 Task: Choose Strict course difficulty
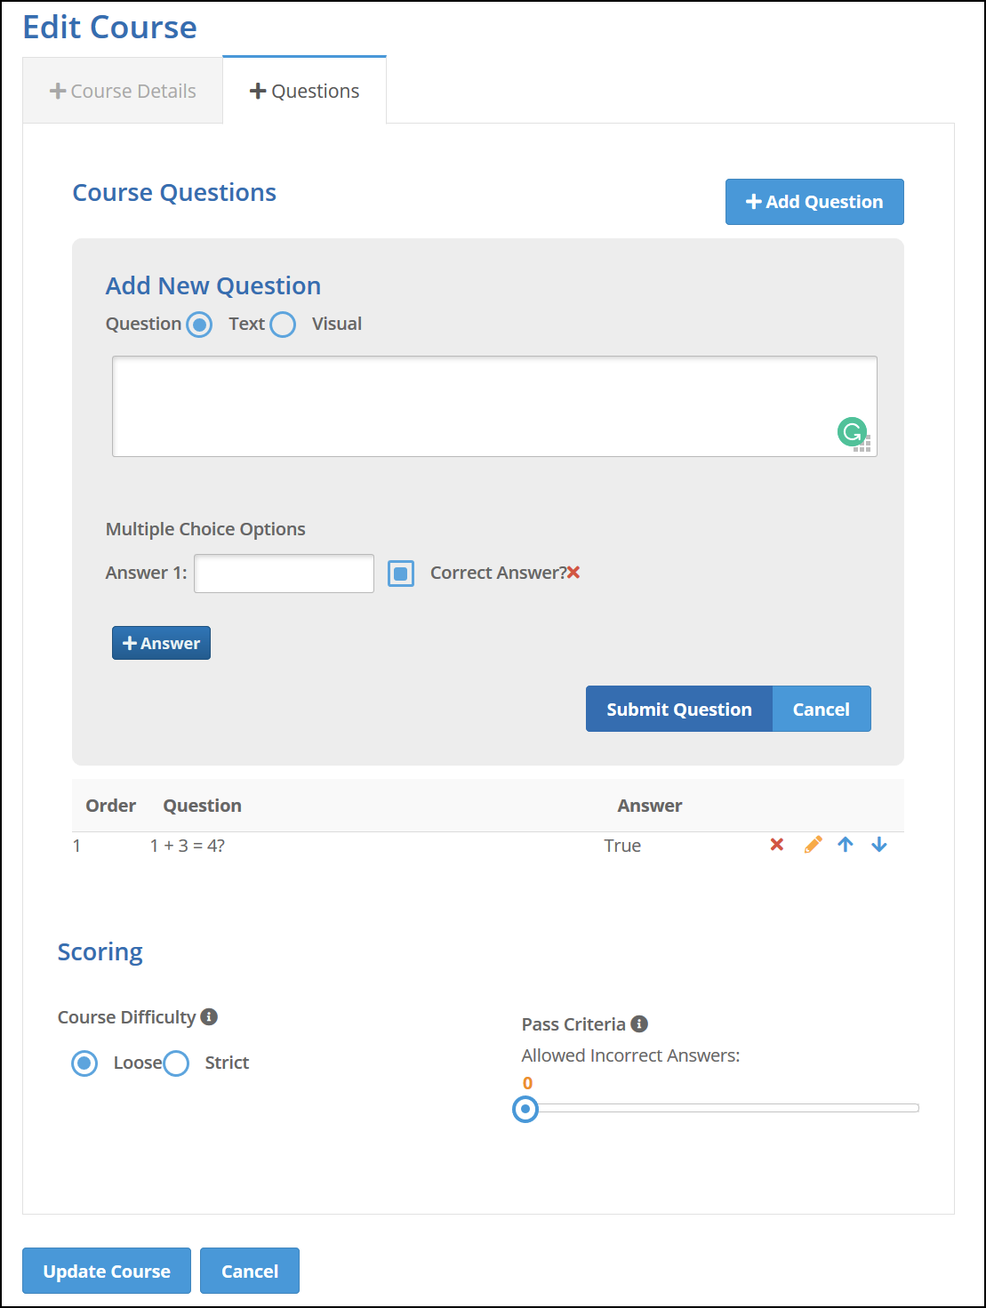(176, 1063)
